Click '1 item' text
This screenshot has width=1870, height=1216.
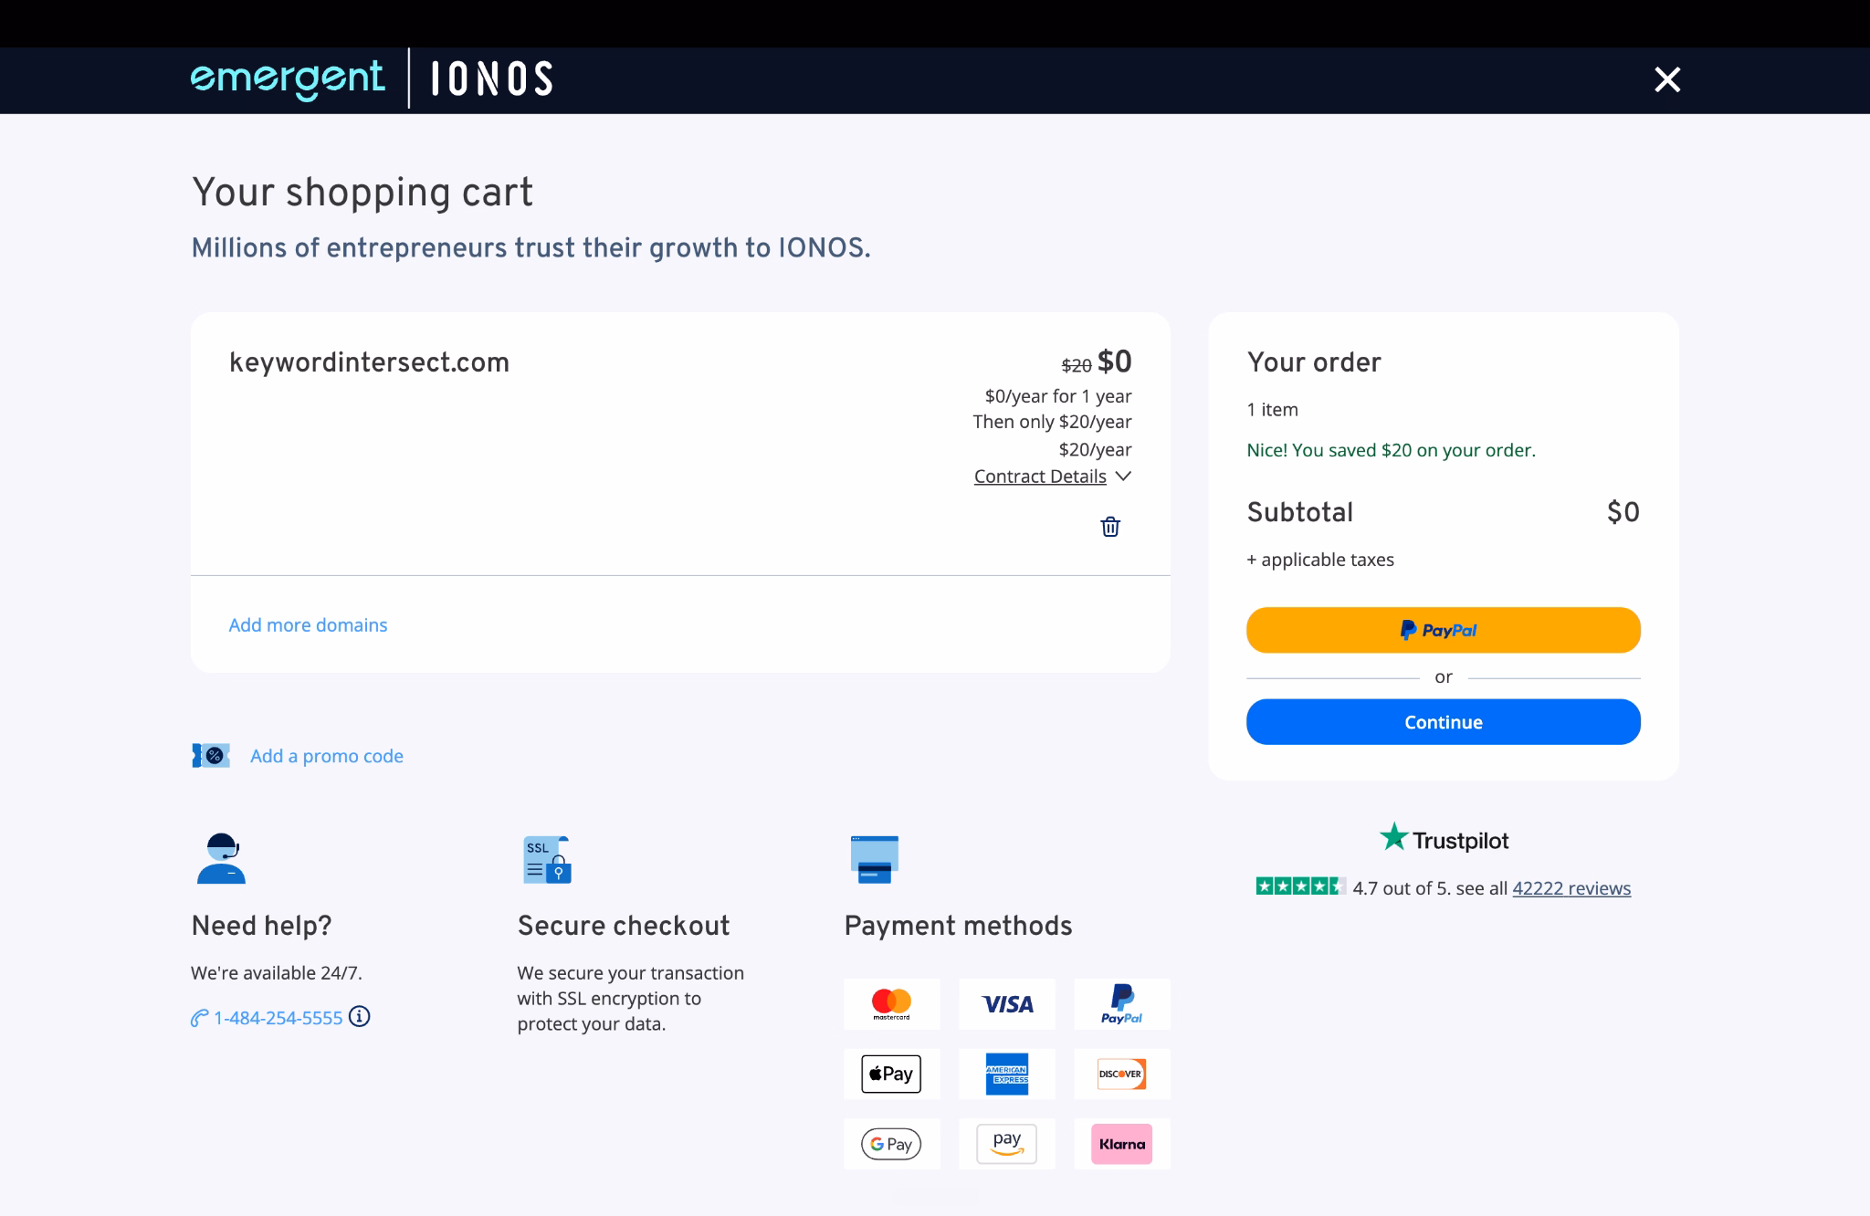(1272, 410)
